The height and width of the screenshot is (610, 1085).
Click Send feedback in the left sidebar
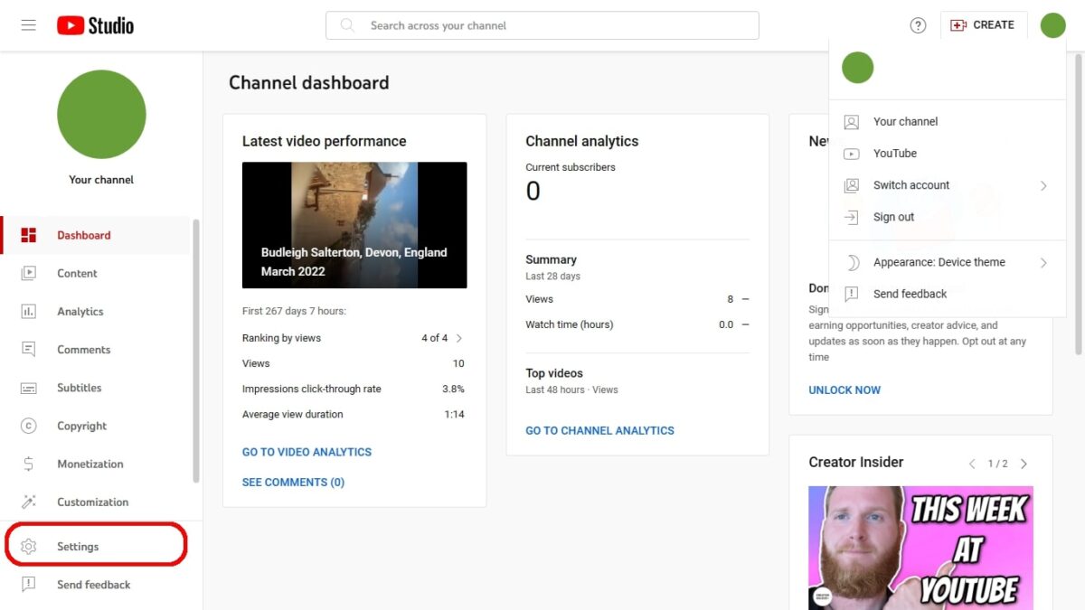pos(94,585)
